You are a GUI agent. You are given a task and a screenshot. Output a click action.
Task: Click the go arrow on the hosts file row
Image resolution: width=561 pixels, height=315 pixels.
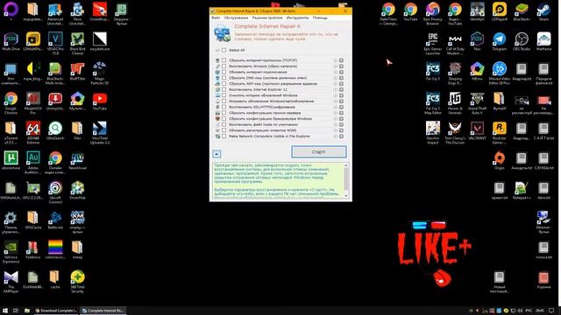(341, 124)
